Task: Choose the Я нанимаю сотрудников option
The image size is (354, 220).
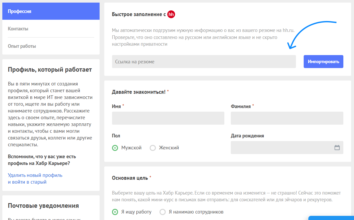Action: click(x=163, y=212)
